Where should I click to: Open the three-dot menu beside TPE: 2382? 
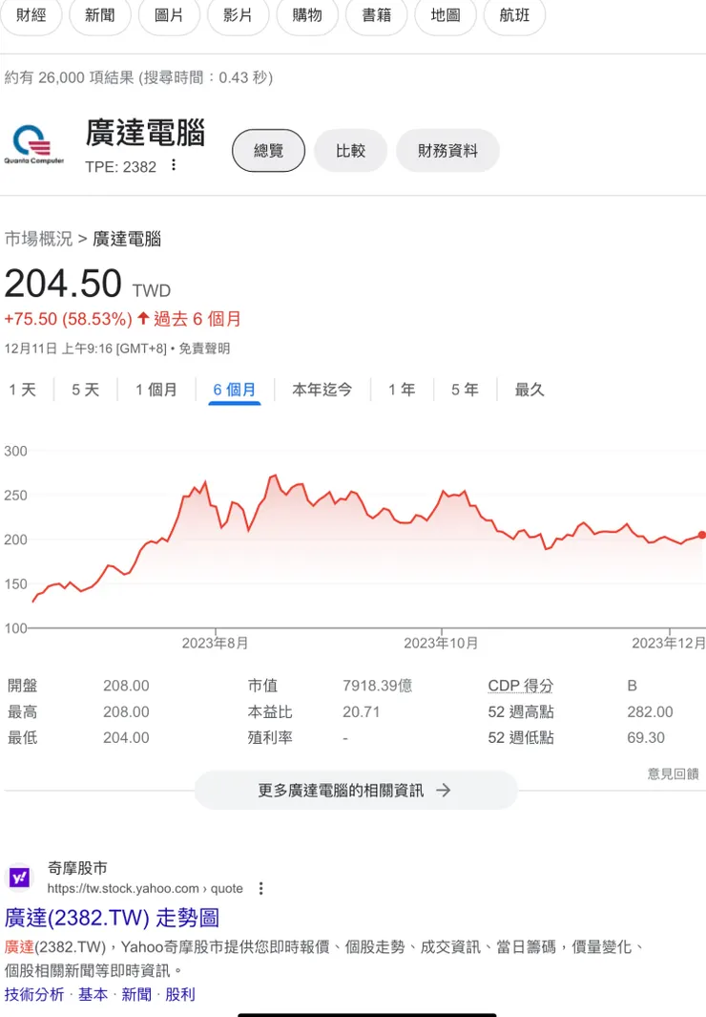coord(174,165)
